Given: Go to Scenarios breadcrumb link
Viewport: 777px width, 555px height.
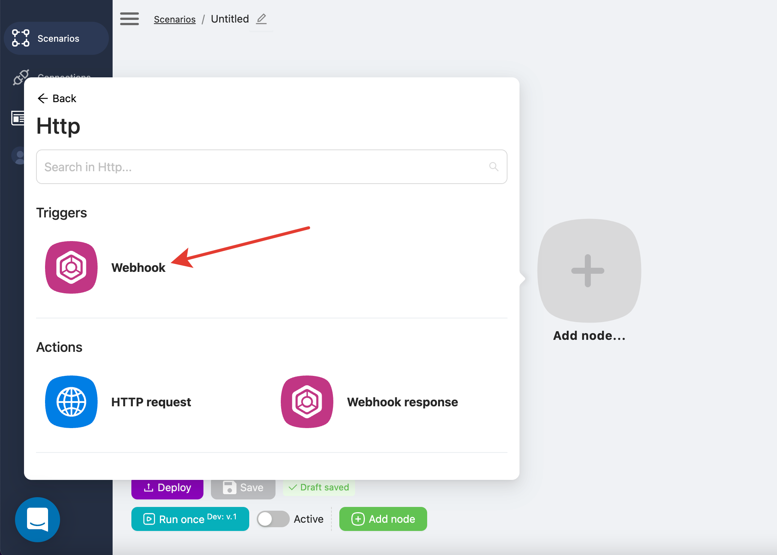Looking at the screenshot, I should [175, 19].
